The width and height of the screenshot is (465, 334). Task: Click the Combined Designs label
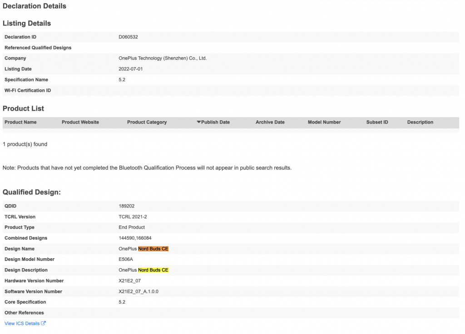tap(26, 238)
